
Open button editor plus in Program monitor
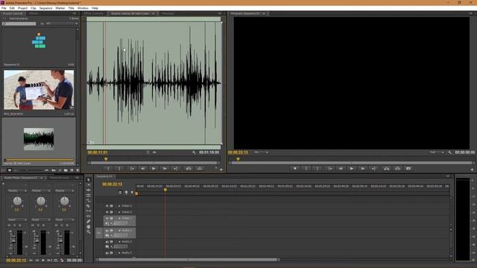[x=472, y=170]
